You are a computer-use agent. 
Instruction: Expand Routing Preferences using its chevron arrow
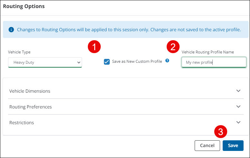pos(238,107)
